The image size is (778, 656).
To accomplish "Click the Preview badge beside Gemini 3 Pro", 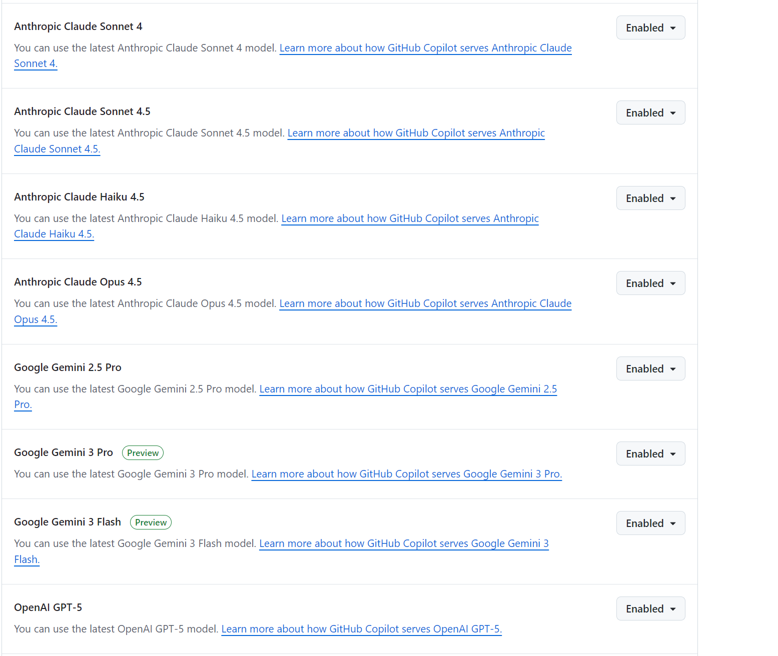I will pos(143,452).
